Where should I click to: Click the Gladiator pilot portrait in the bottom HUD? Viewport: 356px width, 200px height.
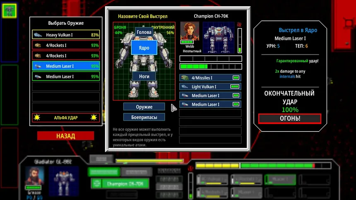tap(34, 176)
